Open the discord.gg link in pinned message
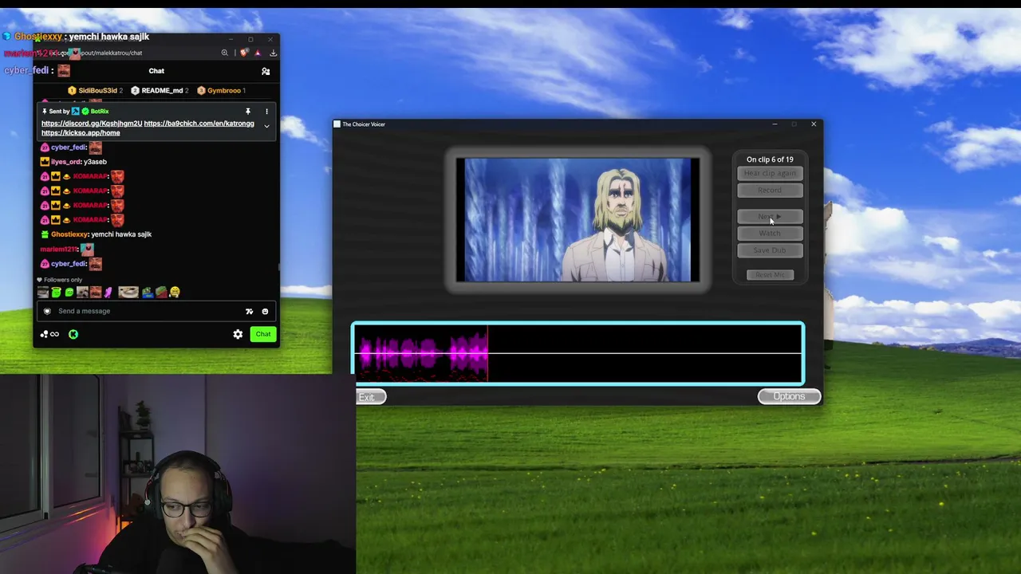This screenshot has width=1021, height=574. (92, 124)
